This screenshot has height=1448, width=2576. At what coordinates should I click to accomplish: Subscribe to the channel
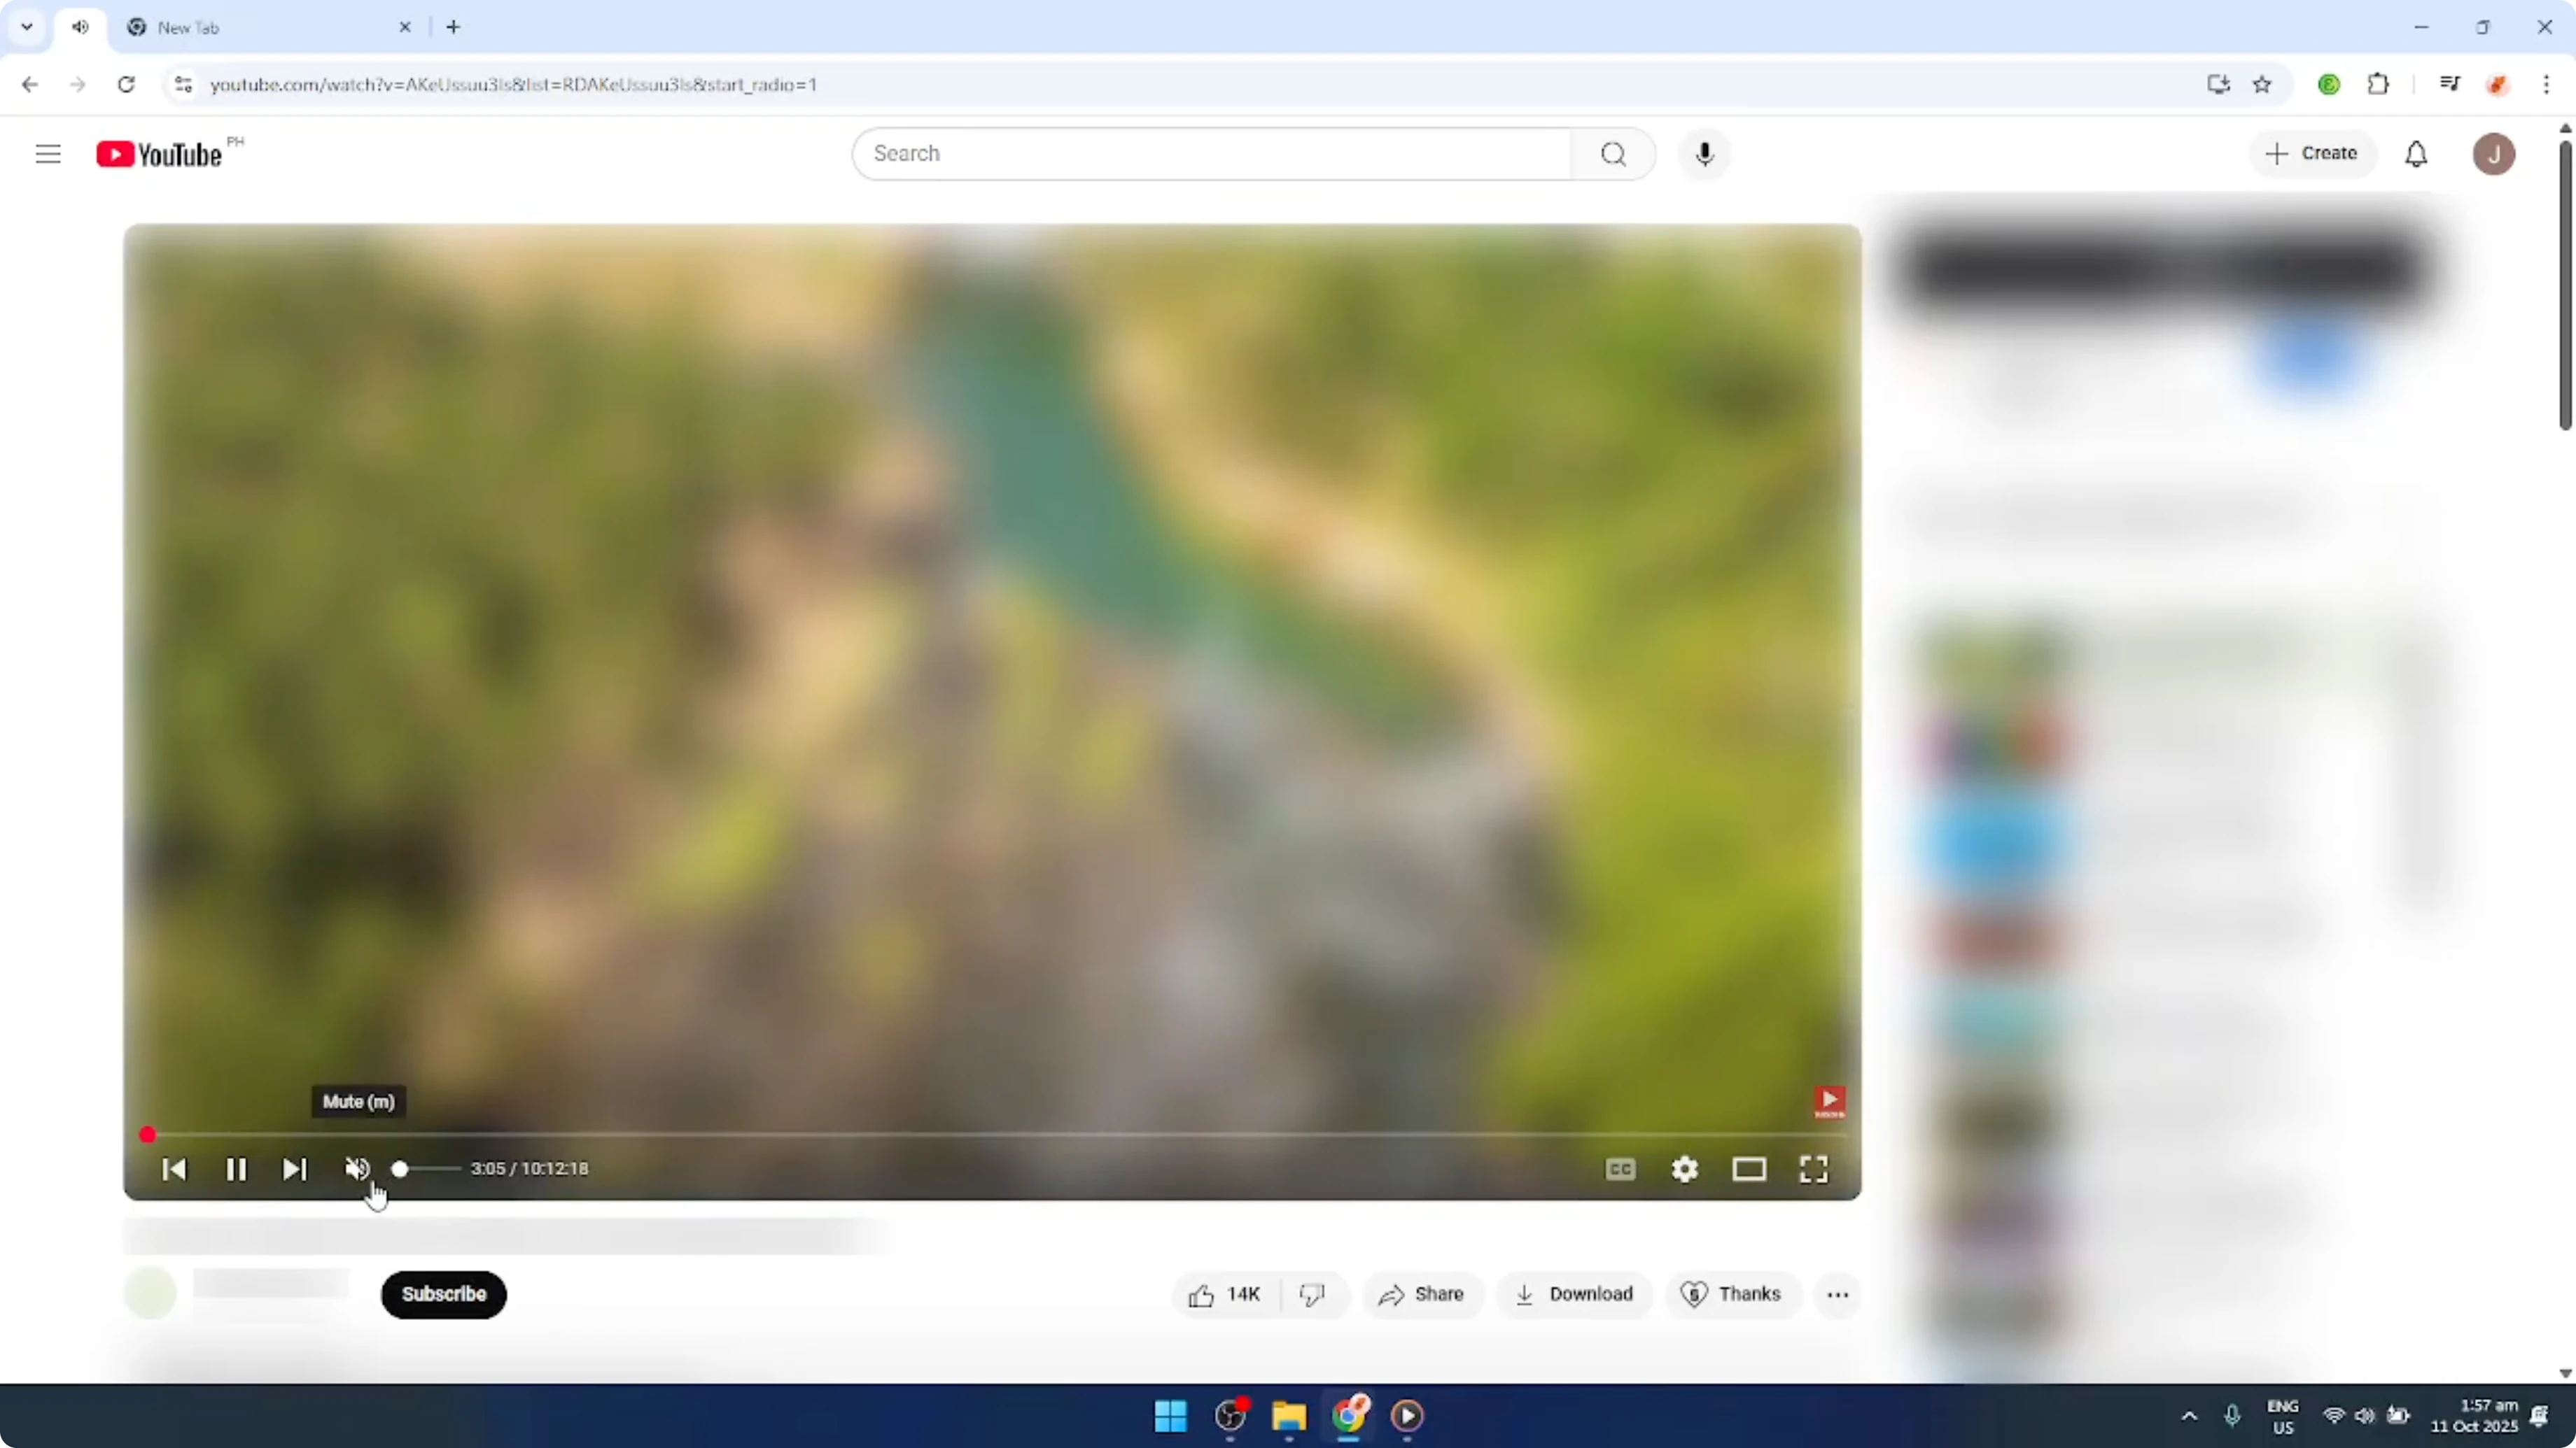point(443,1294)
